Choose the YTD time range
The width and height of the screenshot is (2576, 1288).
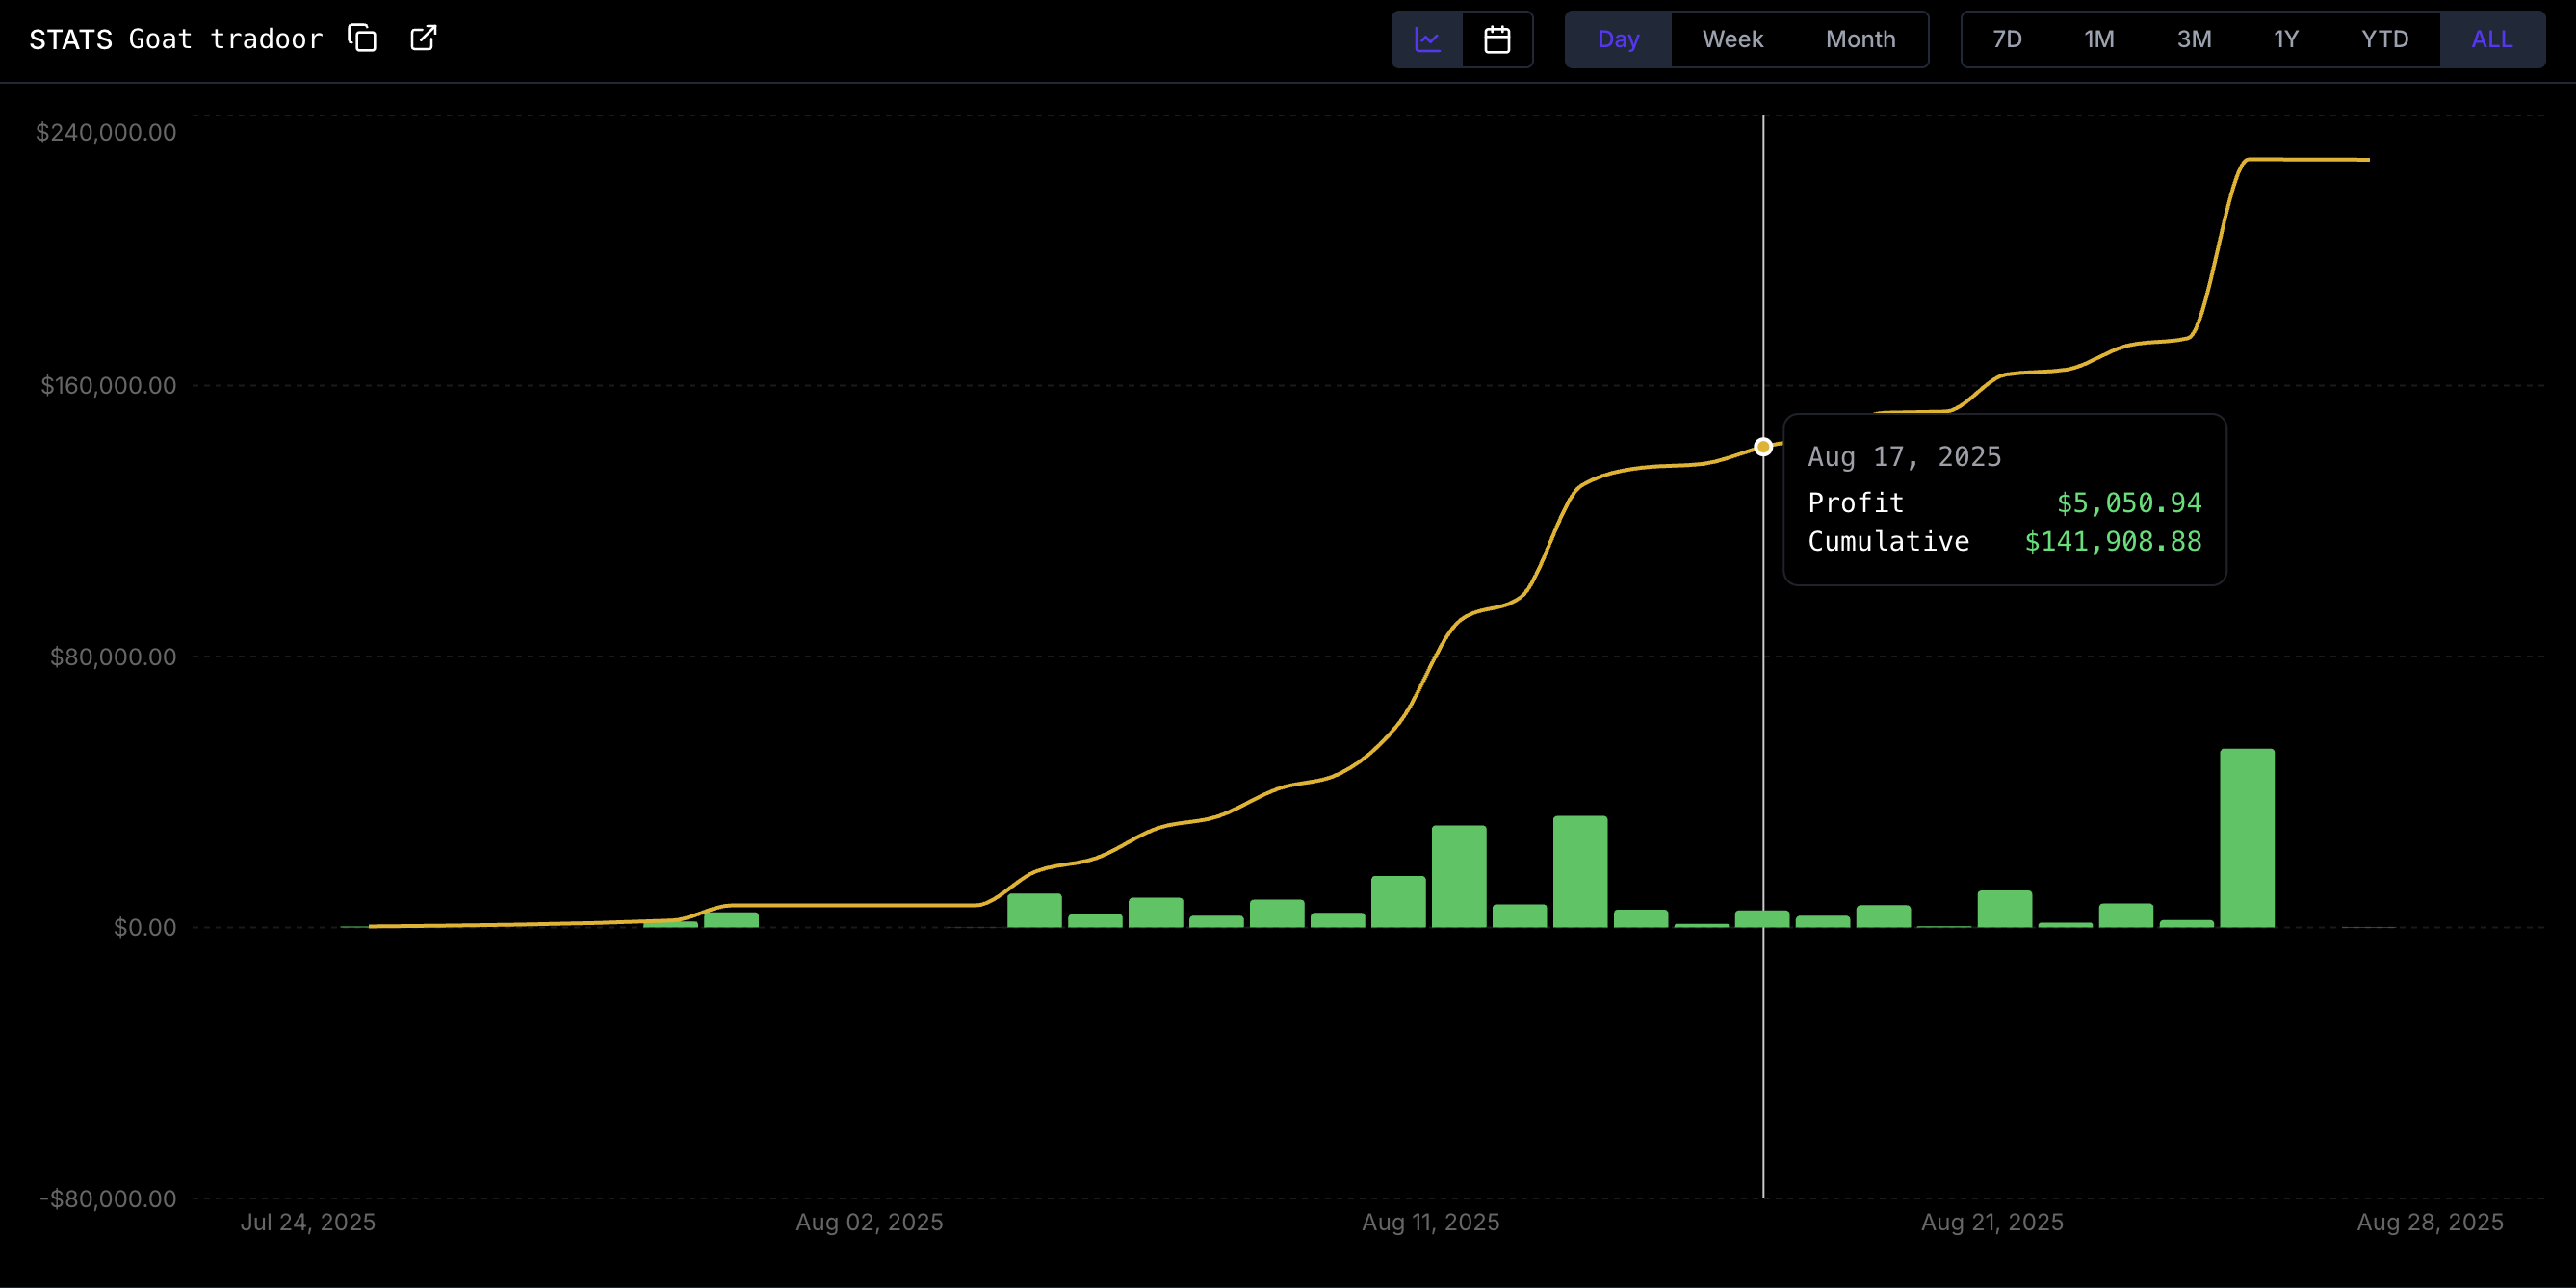(2385, 39)
